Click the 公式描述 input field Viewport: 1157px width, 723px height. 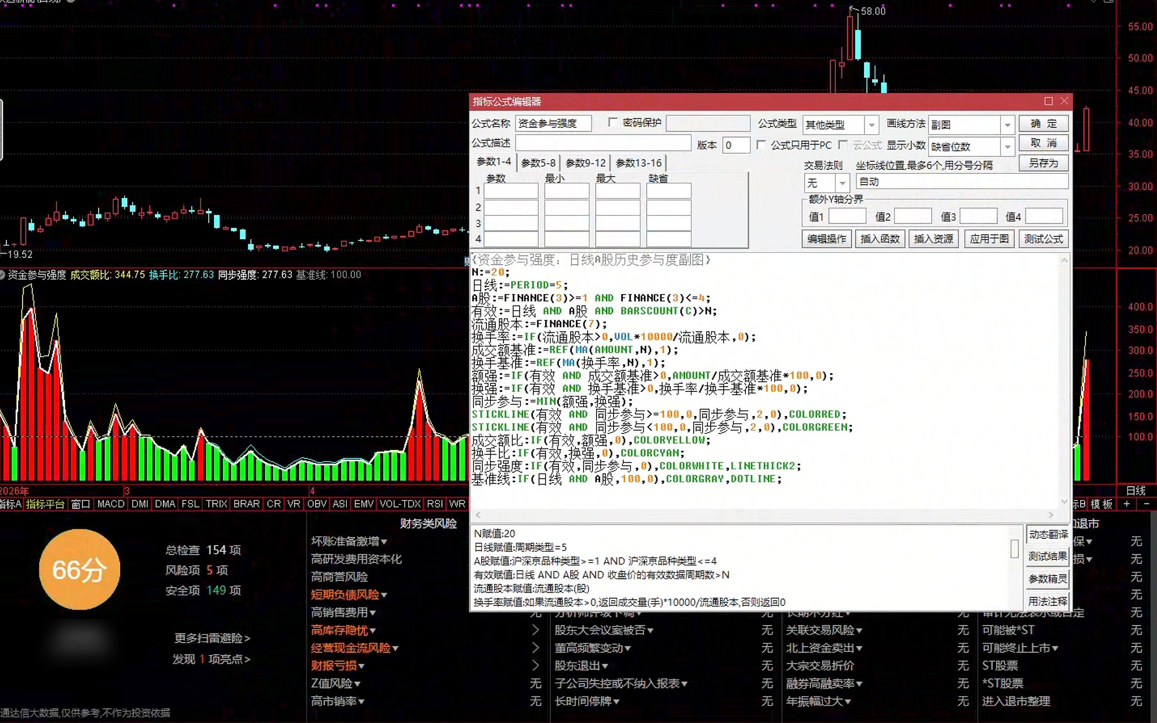(603, 143)
